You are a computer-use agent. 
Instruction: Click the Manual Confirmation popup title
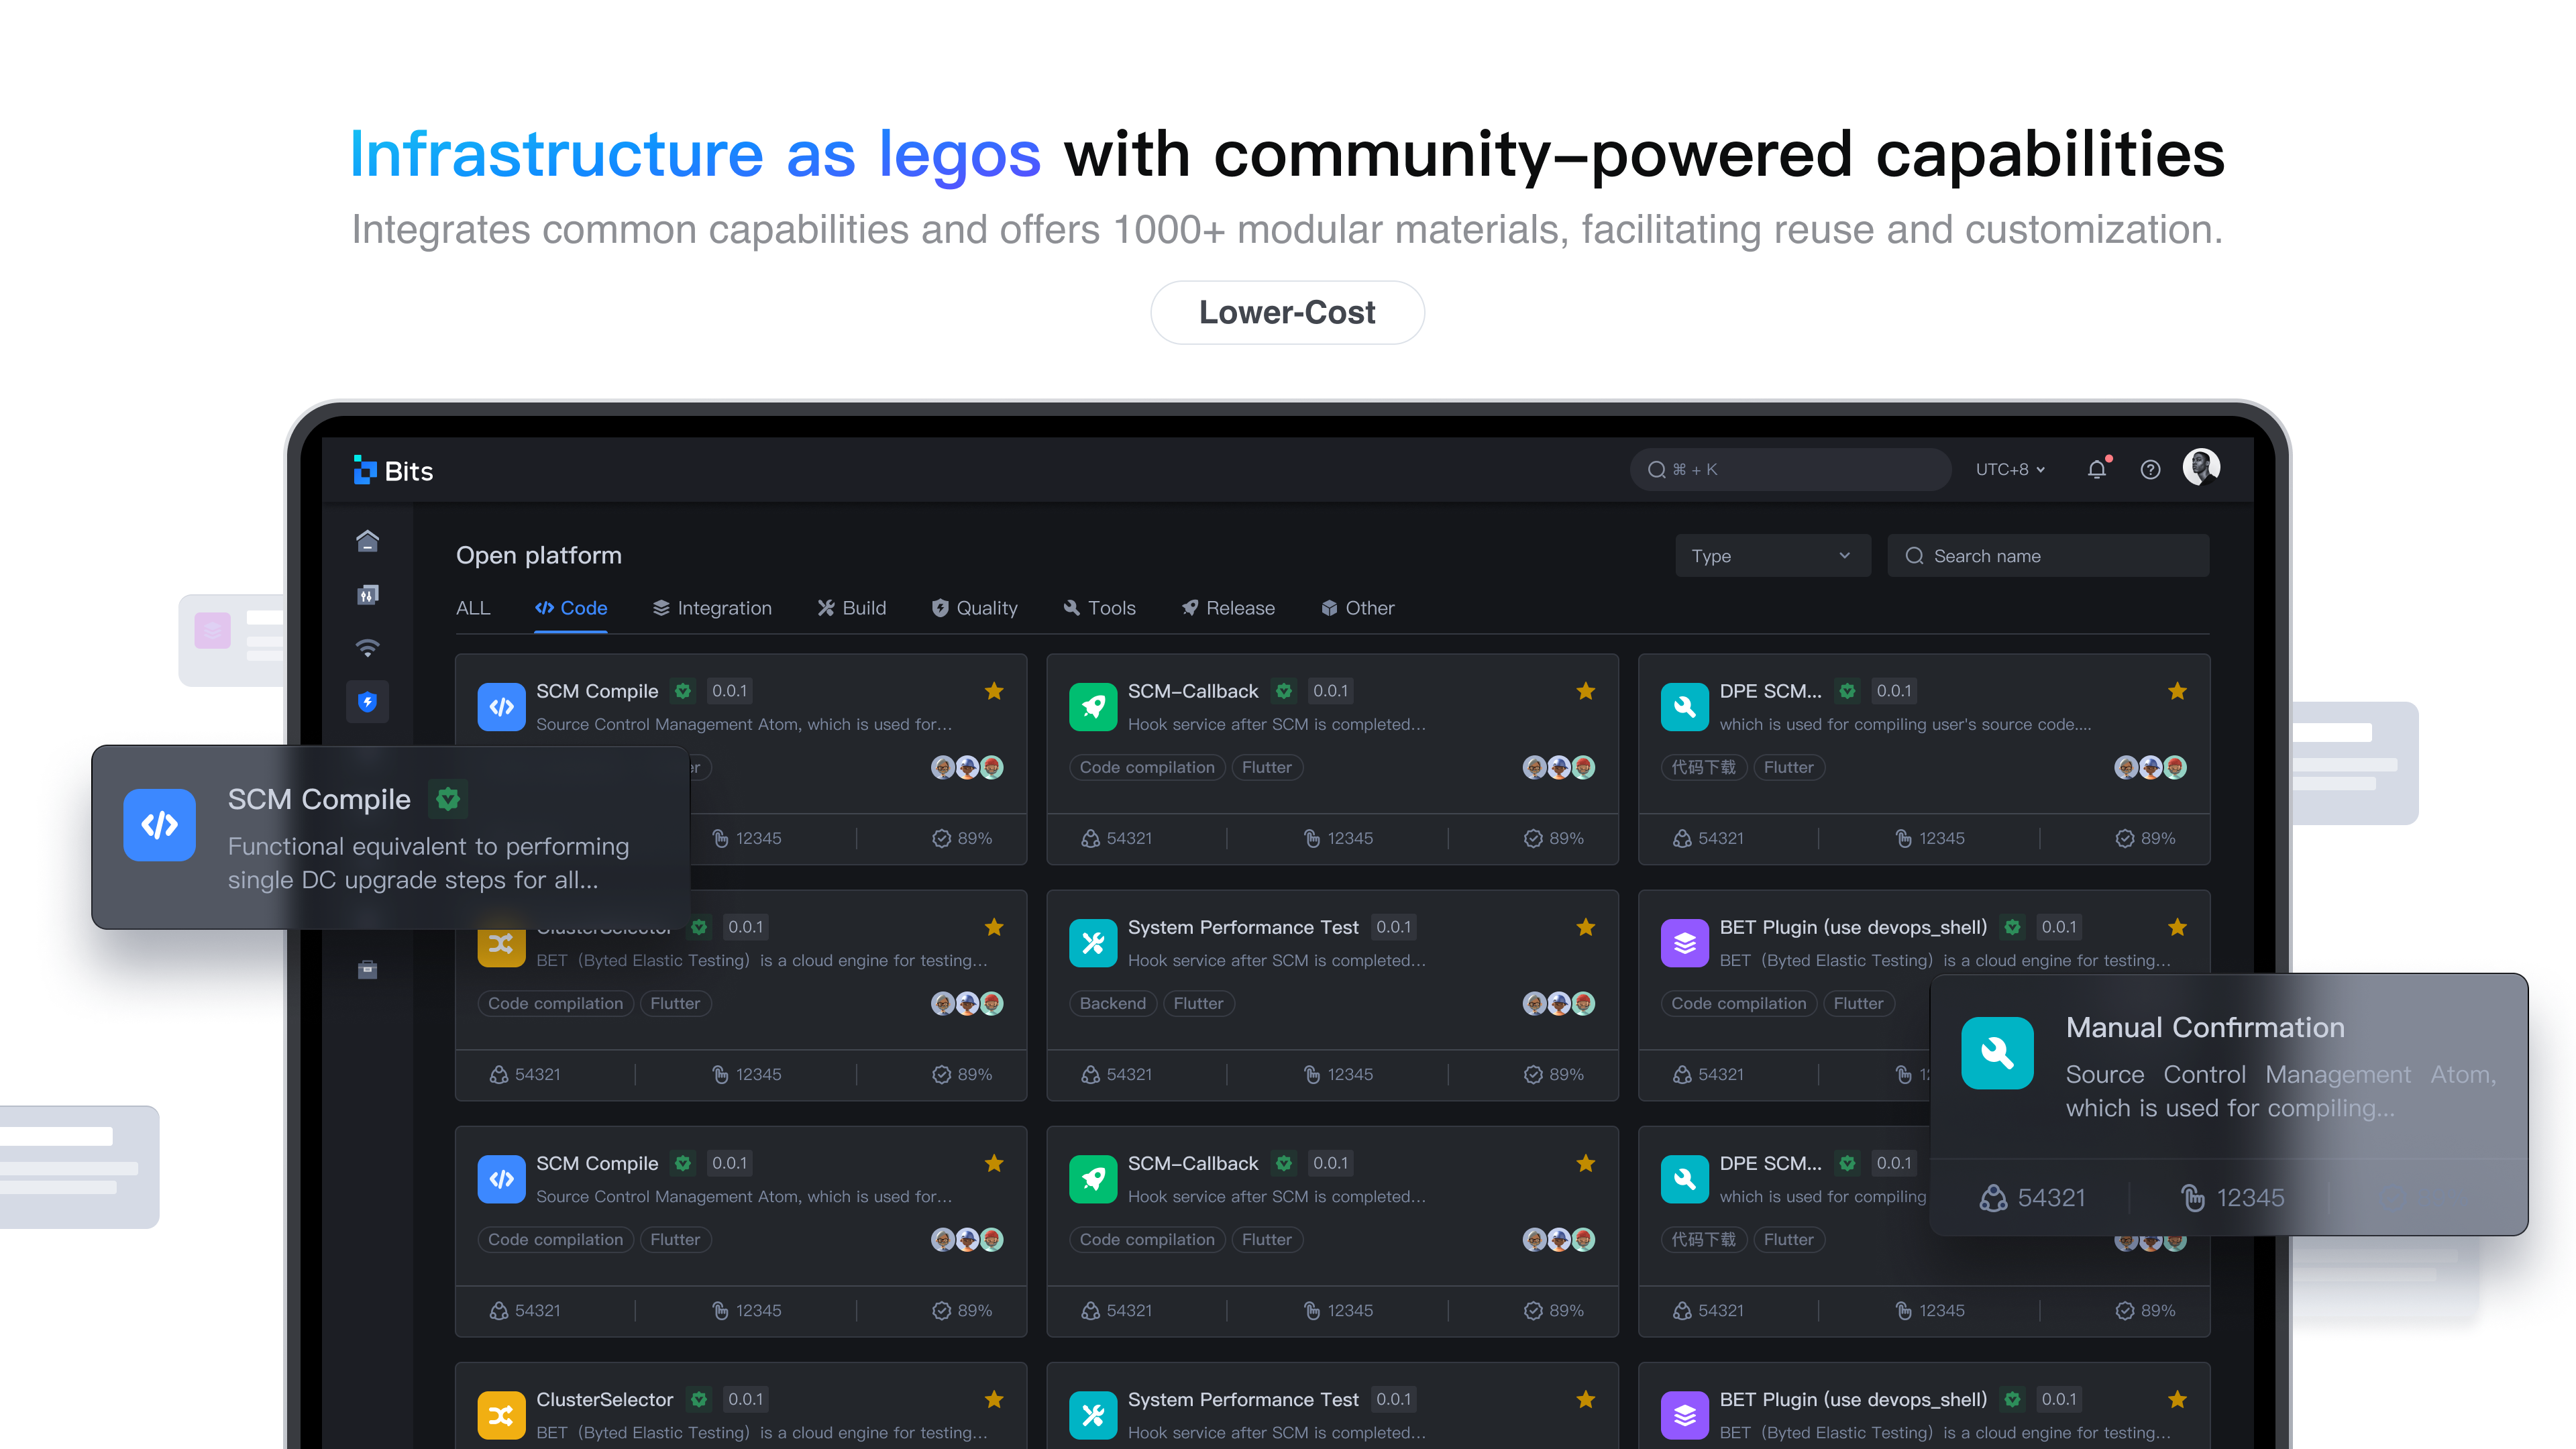click(2205, 1027)
